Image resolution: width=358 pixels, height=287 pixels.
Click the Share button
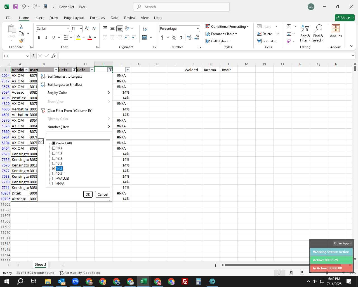345,18
